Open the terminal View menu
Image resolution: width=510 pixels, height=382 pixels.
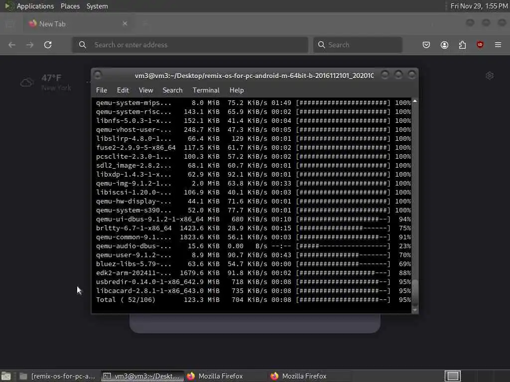pos(146,91)
